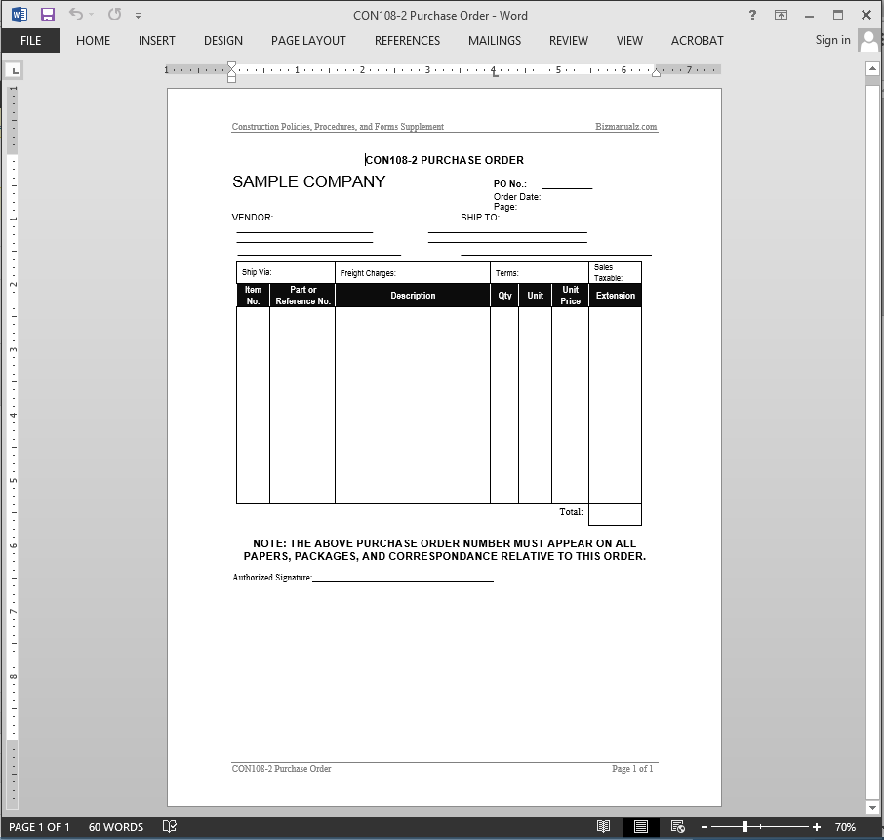Click the Description column header
The height and width of the screenshot is (840, 884).
tap(413, 296)
